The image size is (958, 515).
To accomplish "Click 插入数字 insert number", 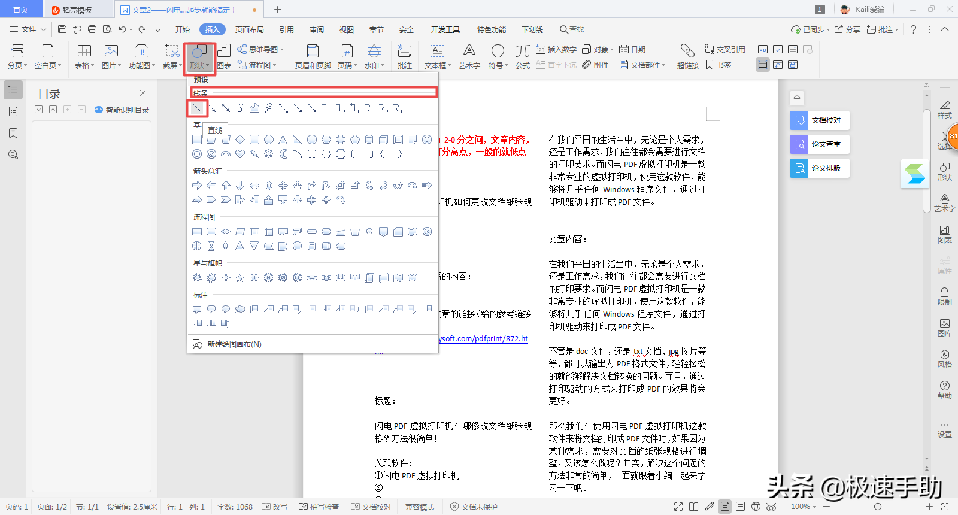I will tap(556, 50).
